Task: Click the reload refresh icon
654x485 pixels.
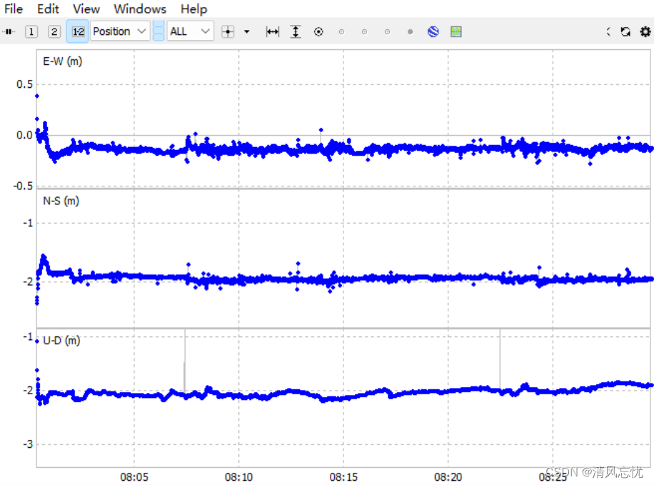Action: pos(625,31)
